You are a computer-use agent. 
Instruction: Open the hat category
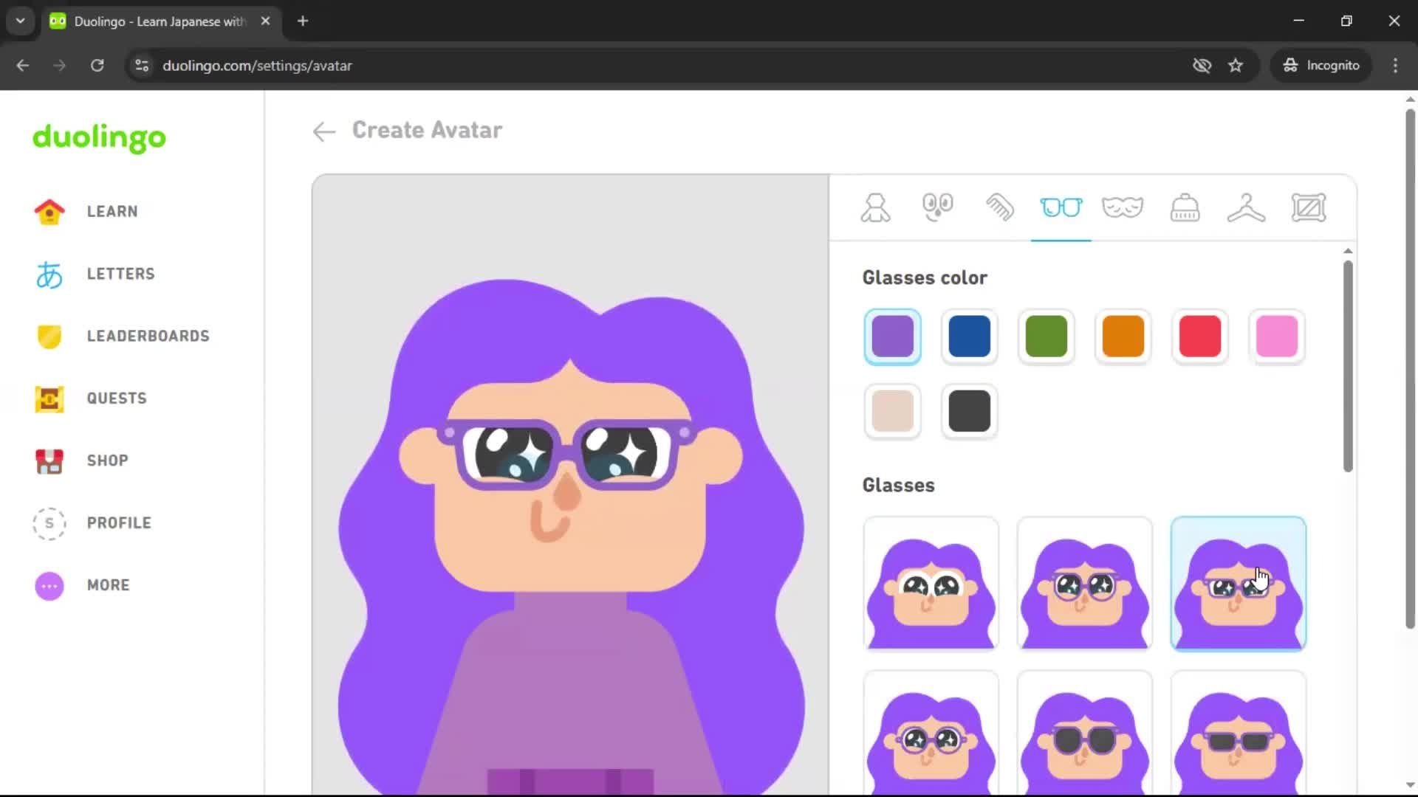[x=1184, y=207]
